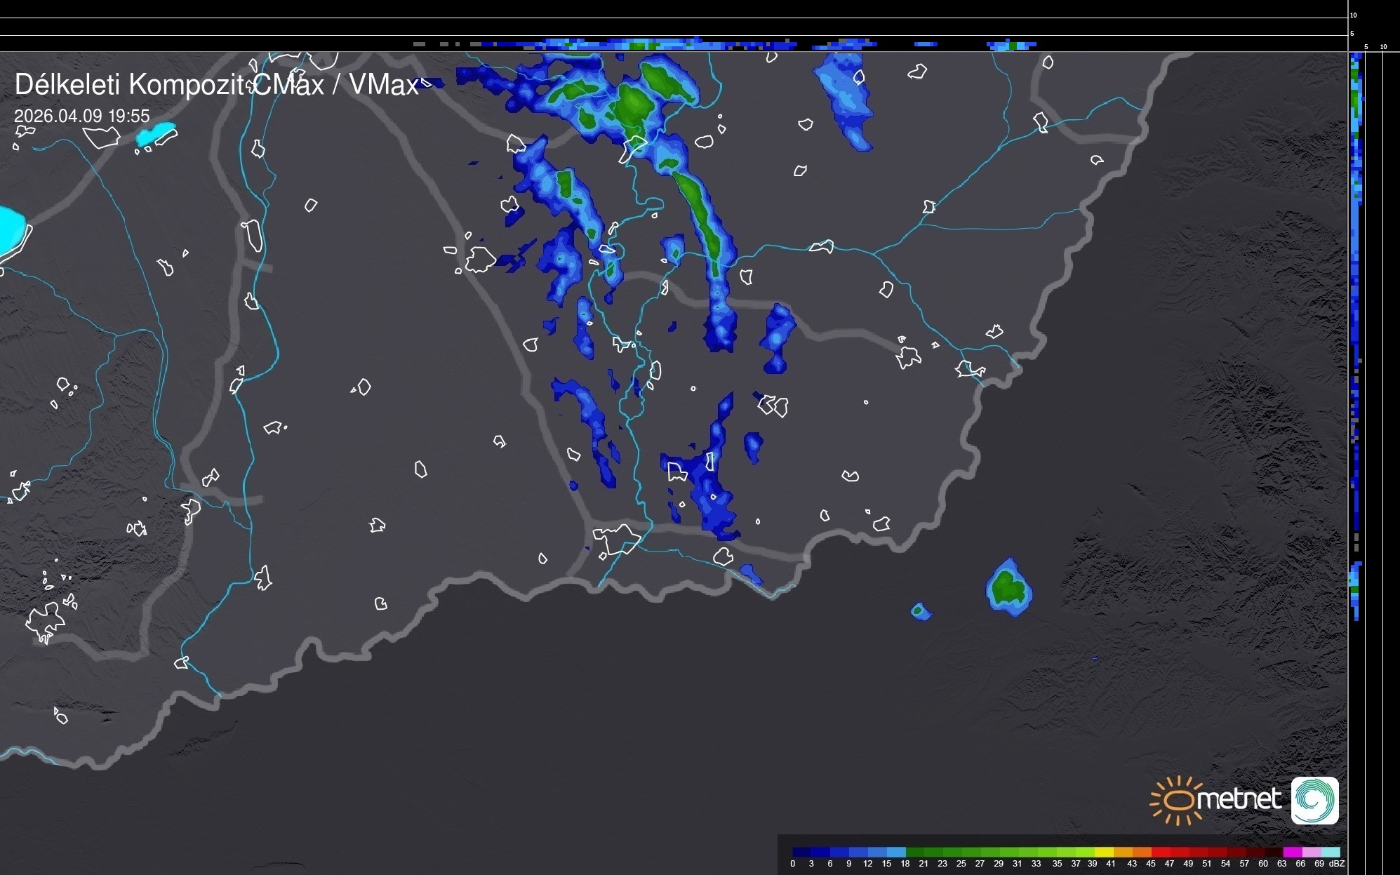Pick the yellow 39 dBZ legend swatch
Viewport: 1400px width, 875px height.
1103,852
